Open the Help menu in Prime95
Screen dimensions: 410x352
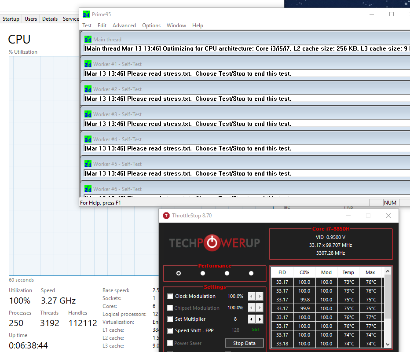click(198, 26)
